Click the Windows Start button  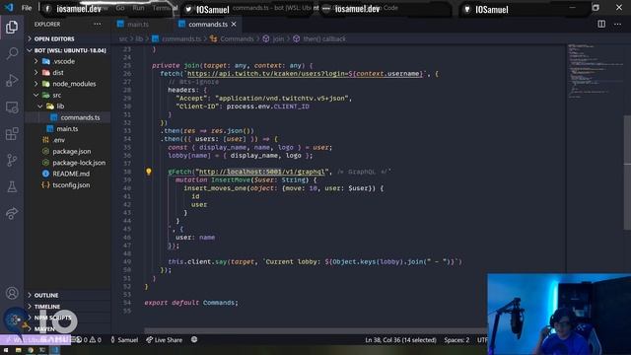click(x=6, y=351)
